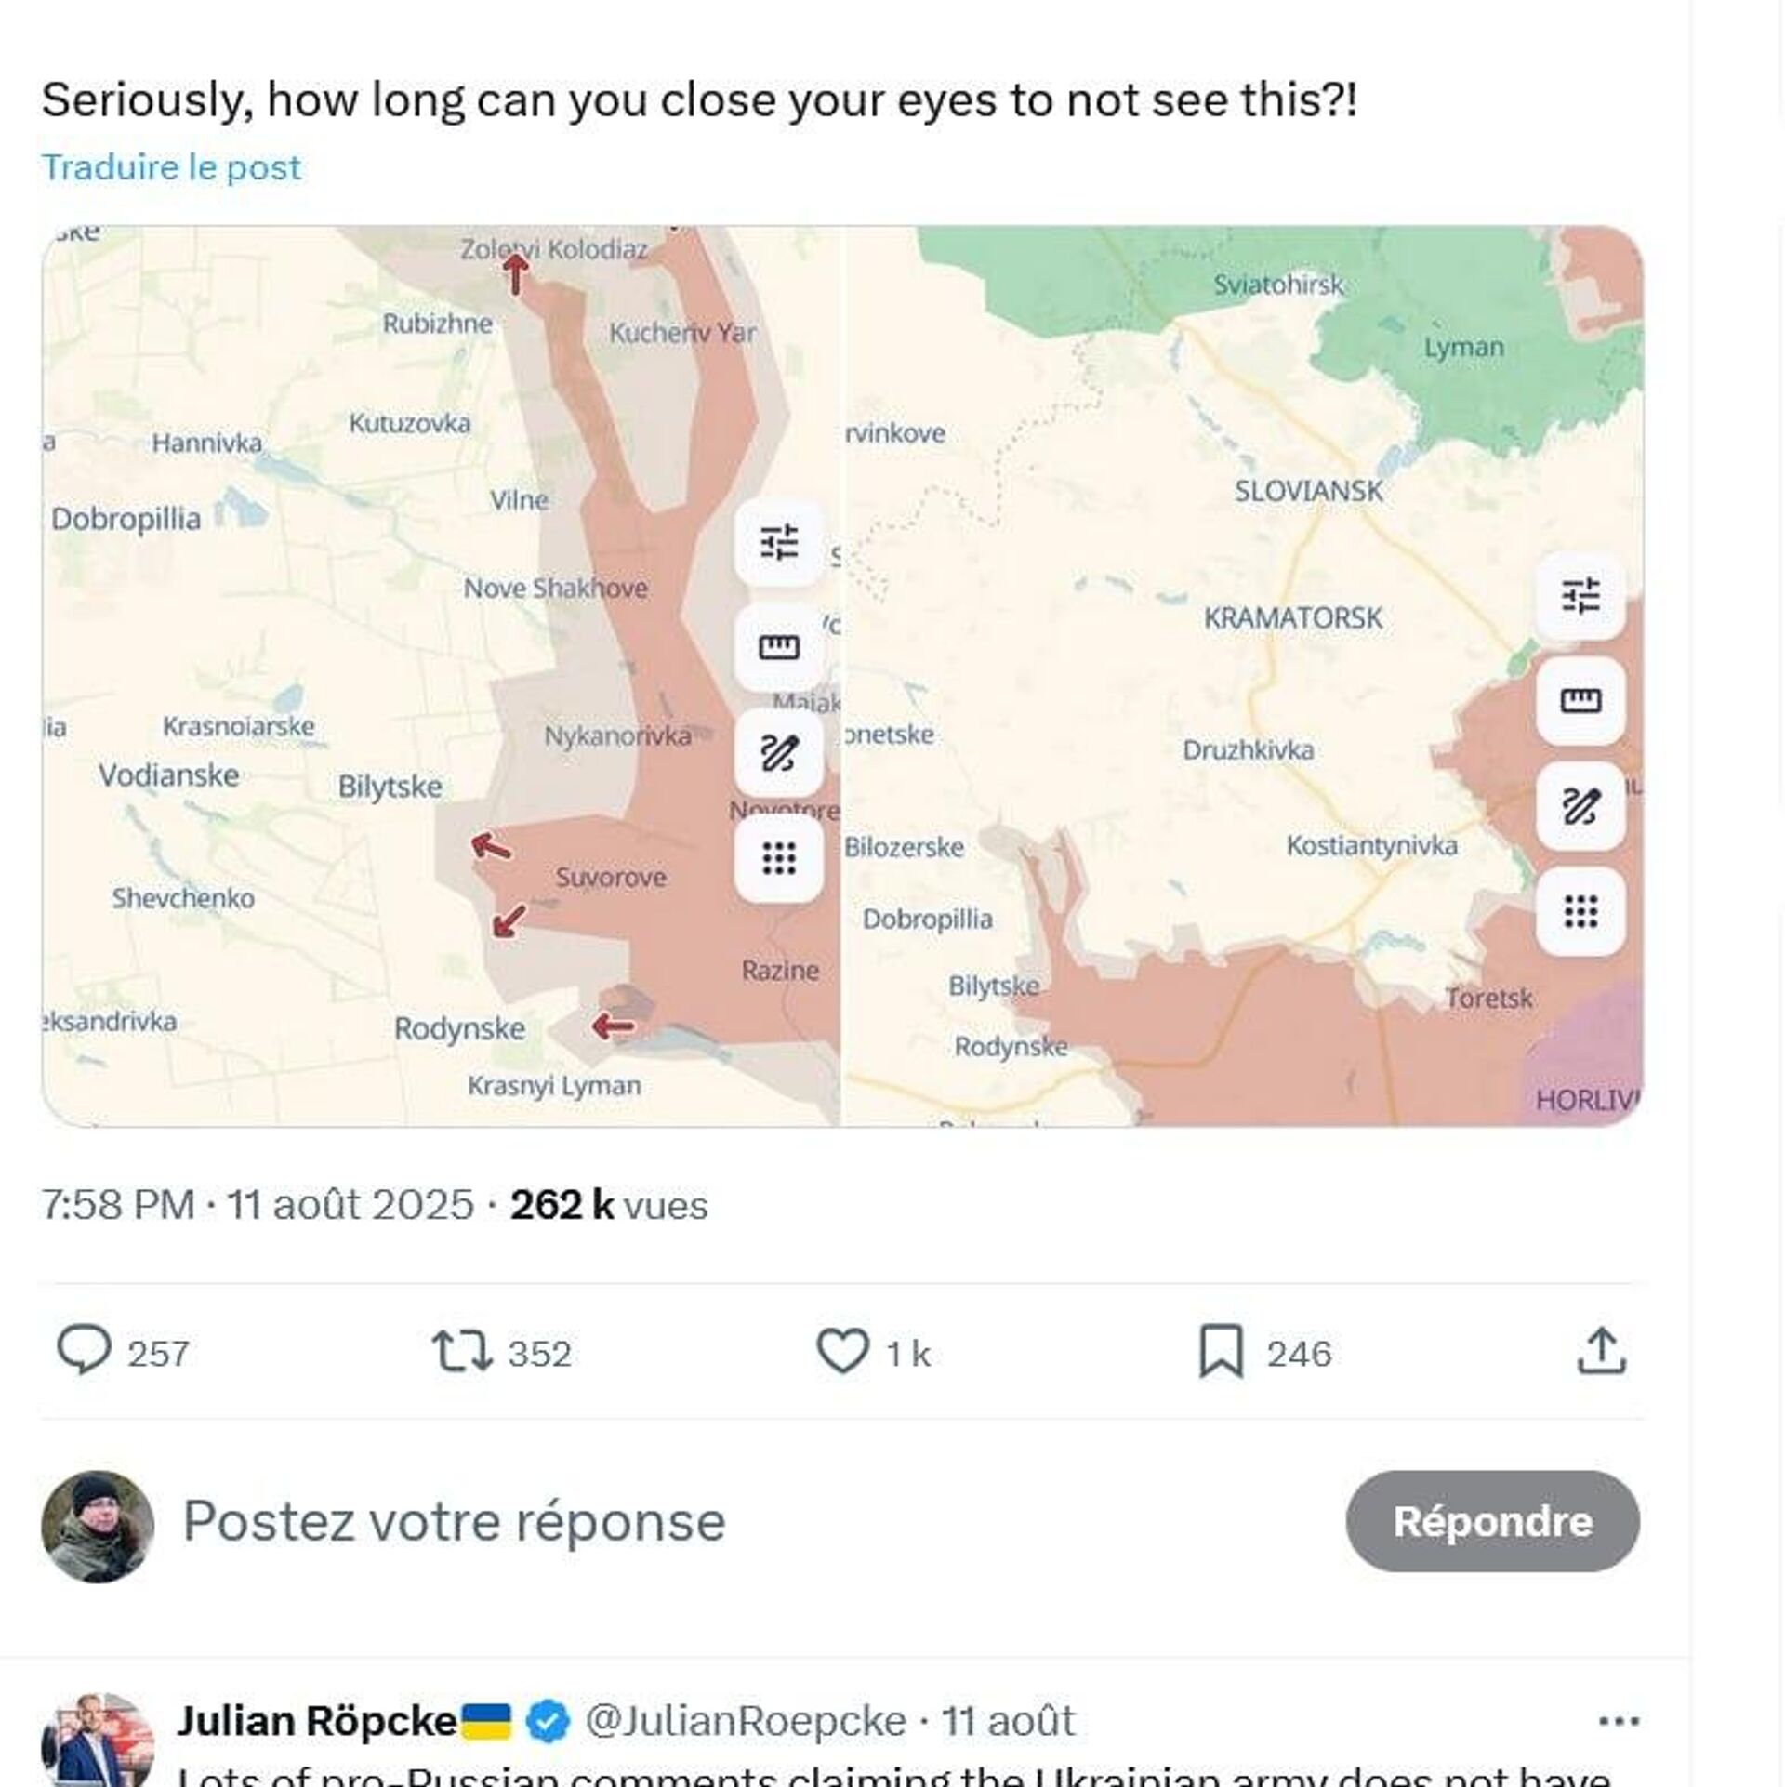
Task: Open the left Dobropillia map image
Action: pyautogui.click(x=279, y=651)
